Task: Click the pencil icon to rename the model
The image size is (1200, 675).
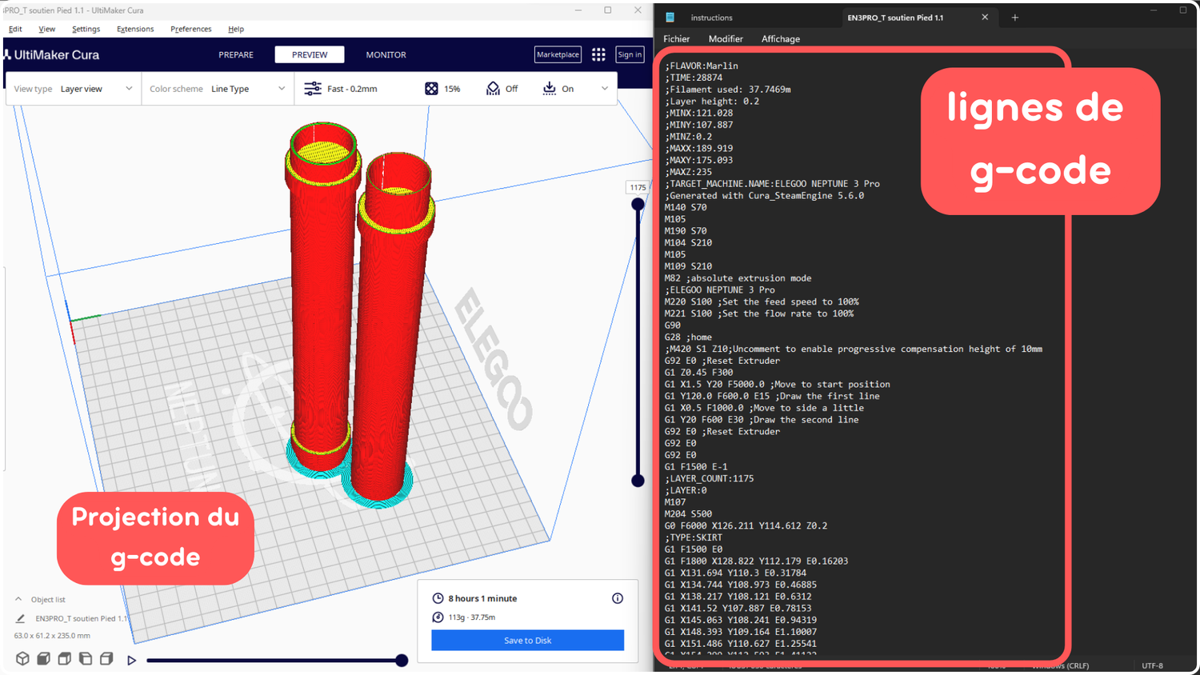Action: pos(19,618)
